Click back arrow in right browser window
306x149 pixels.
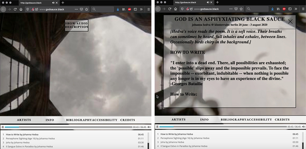pos(158,9)
